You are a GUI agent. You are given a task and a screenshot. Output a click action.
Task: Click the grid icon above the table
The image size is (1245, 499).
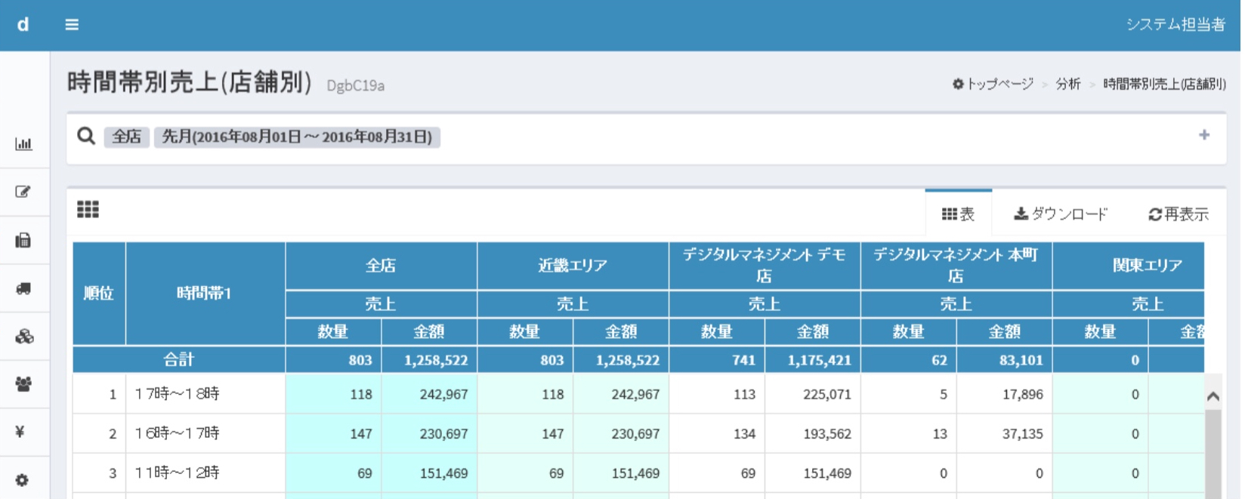[x=88, y=209]
